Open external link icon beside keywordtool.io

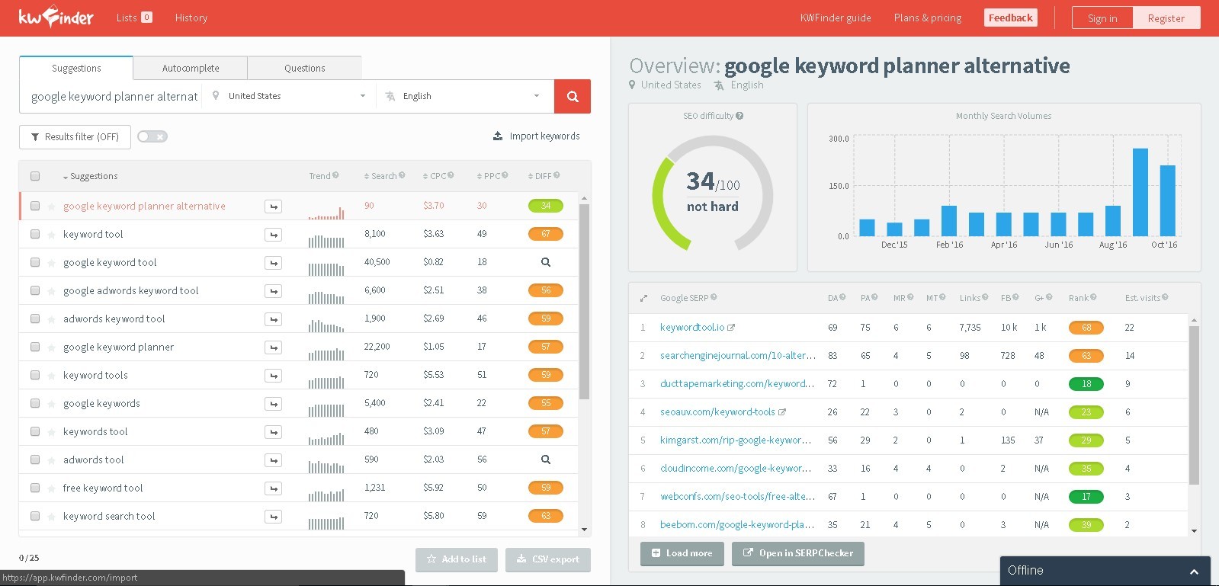[731, 328]
